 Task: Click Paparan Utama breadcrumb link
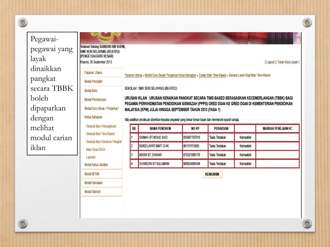(x=133, y=75)
